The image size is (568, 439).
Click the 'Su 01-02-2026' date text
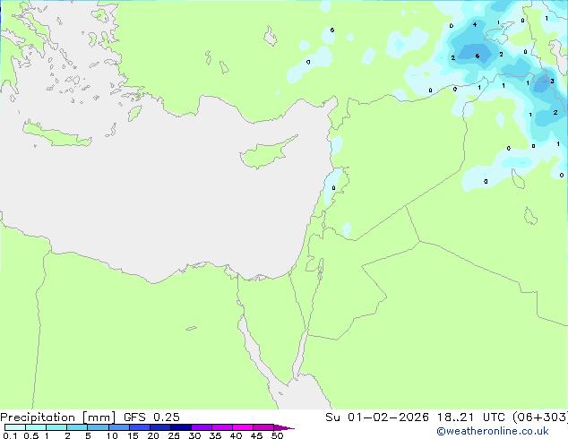coord(377,417)
